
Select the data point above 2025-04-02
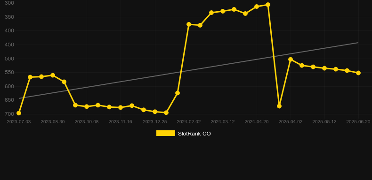[291, 59]
